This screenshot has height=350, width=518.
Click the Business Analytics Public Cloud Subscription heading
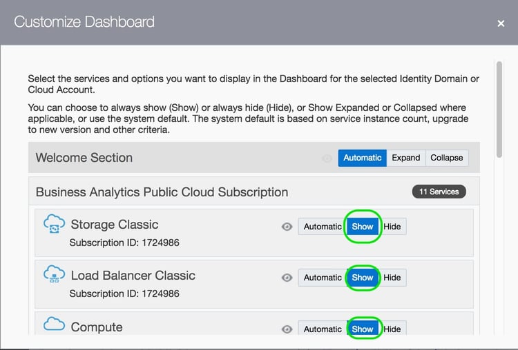click(x=162, y=192)
